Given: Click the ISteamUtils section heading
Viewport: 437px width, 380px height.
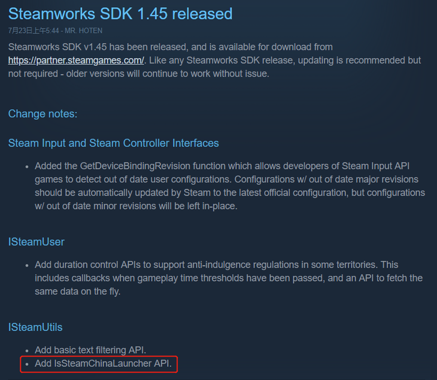Looking at the screenshot, I should click(x=35, y=327).
